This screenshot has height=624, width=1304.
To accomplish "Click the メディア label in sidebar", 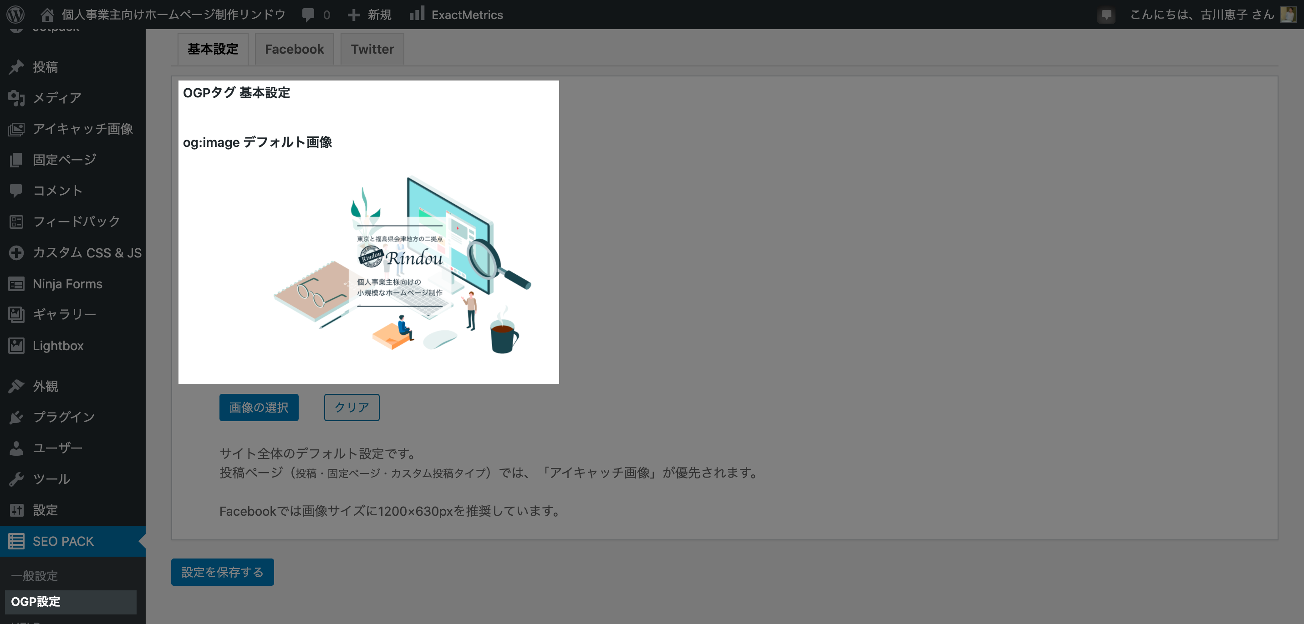I will 57,98.
